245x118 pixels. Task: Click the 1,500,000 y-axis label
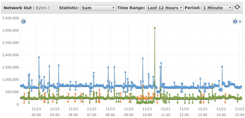(x=11, y=67)
